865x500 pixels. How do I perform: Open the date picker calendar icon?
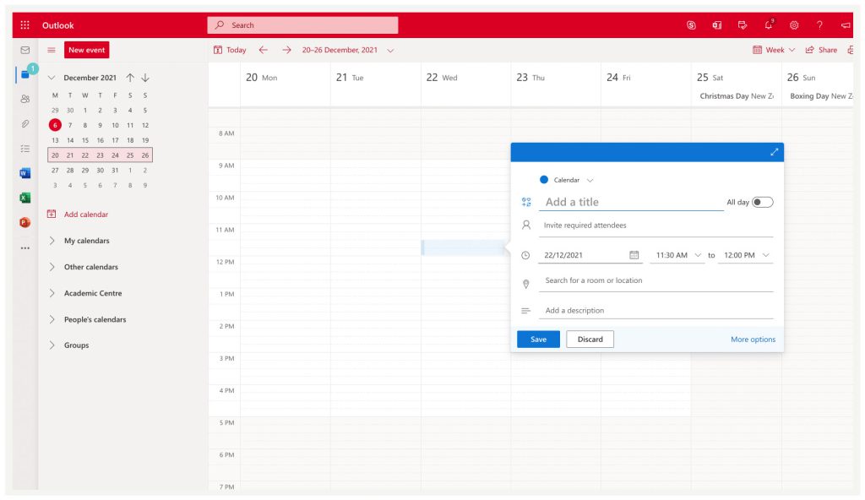click(x=634, y=255)
